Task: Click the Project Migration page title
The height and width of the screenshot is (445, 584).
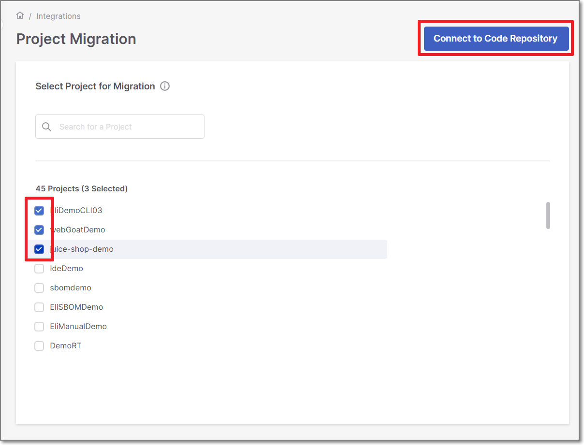Action: coord(76,39)
